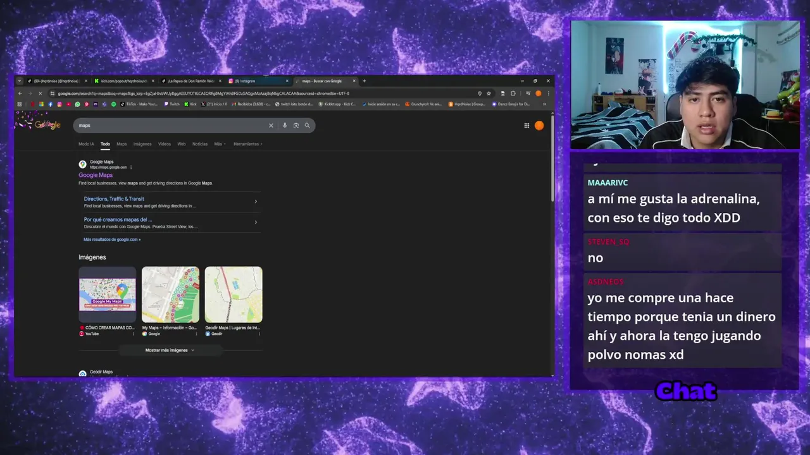Open the Geodir Maps result at bottom
Screen dimensions: 810x455
point(101,372)
